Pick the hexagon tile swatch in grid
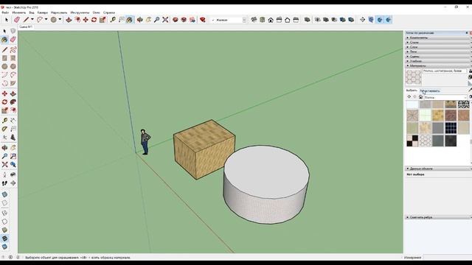Viewport: 472px width, 265px height. [425, 141]
